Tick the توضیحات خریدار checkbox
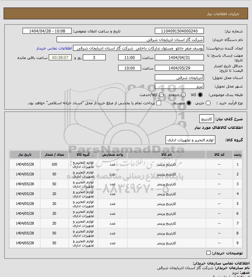 coord(208,253)
